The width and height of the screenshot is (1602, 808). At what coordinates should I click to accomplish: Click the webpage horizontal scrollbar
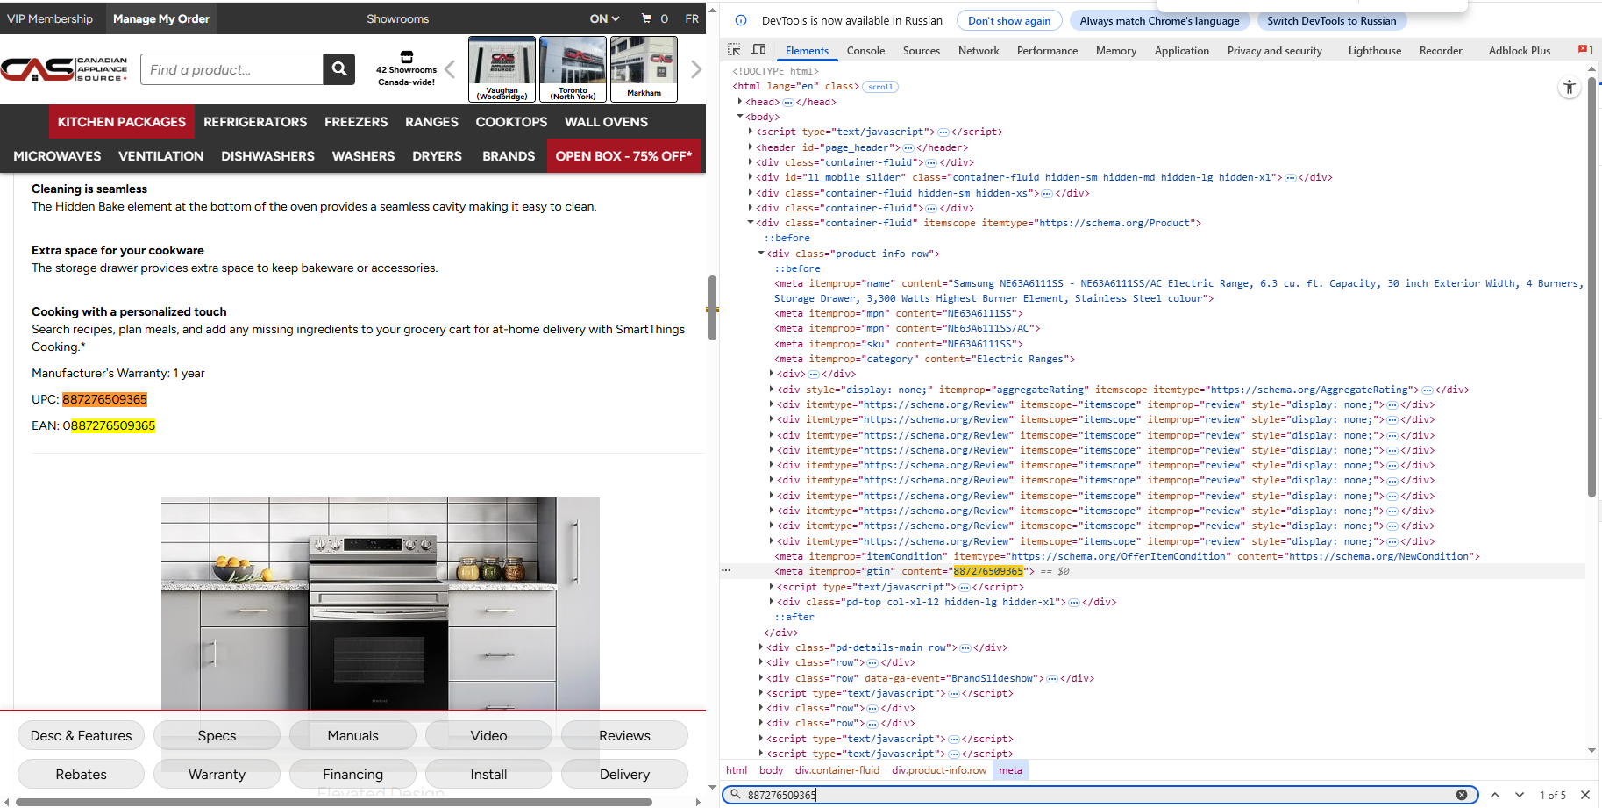(x=334, y=802)
